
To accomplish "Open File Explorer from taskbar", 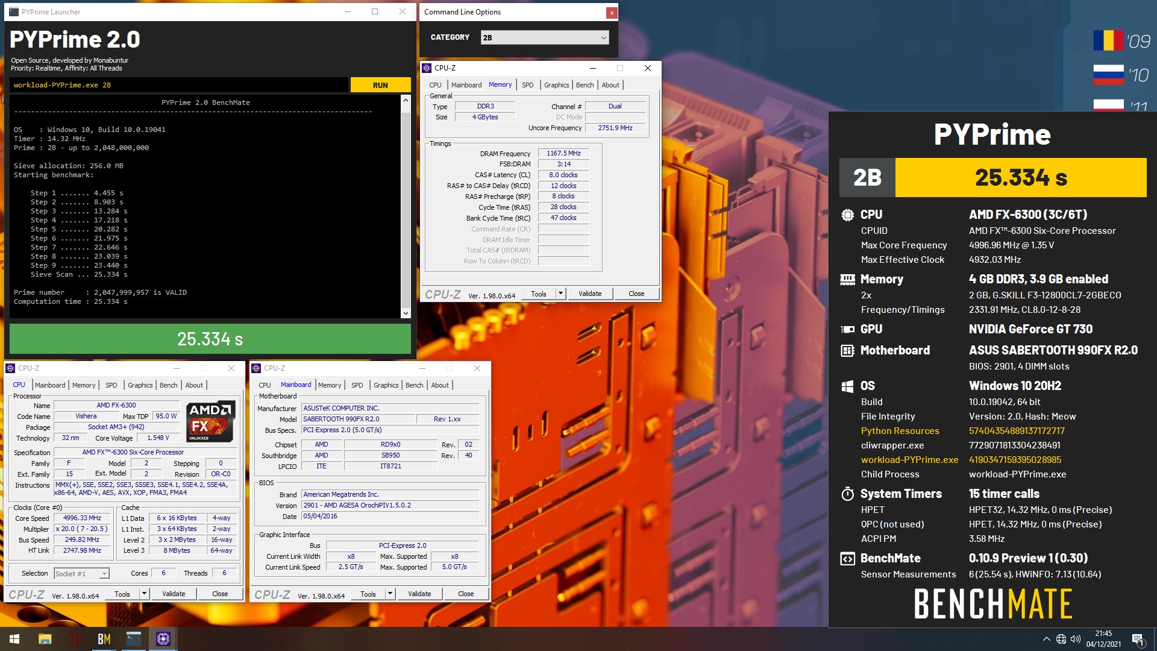I will coord(45,639).
